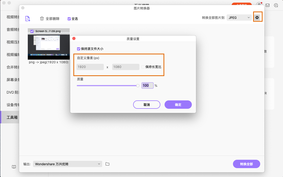
Task: Click the help chat icon
Action: [x=276, y=5]
